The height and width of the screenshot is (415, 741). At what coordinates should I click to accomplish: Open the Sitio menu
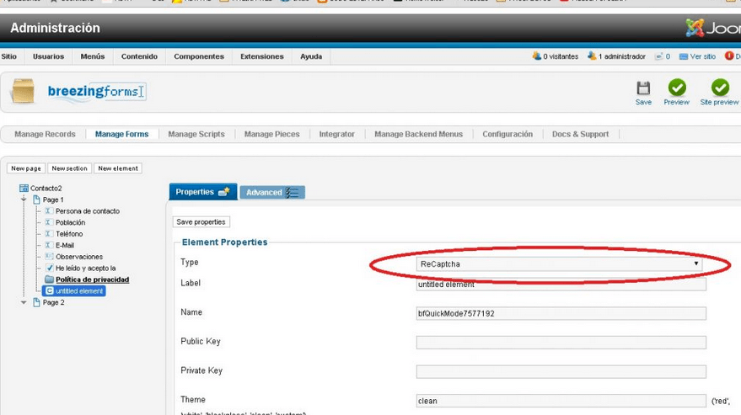[x=9, y=56]
